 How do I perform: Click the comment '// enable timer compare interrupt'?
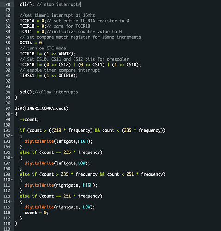pyautogui.click(x=60, y=70)
